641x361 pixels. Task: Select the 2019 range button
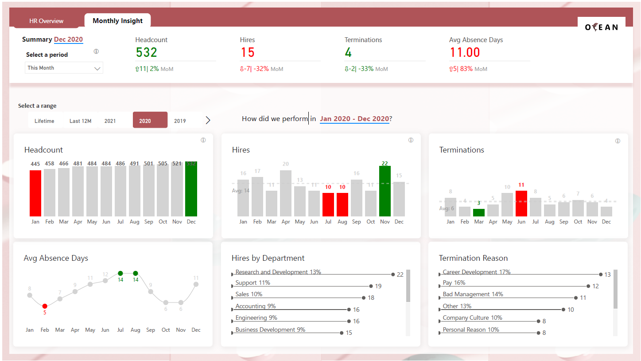pos(180,121)
